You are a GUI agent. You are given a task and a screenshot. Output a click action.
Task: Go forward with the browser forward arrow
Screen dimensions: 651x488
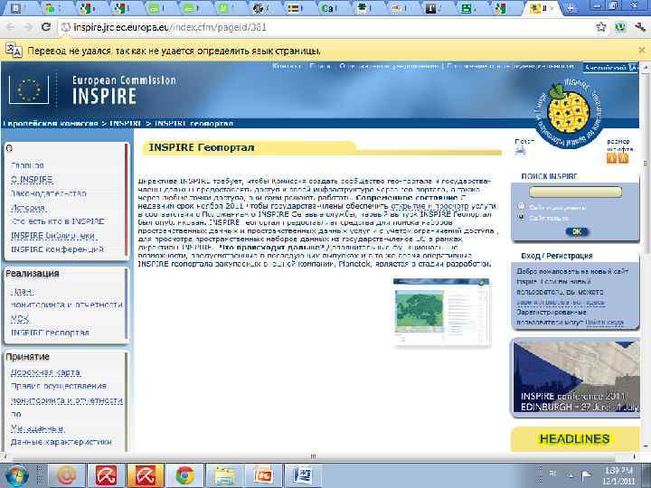click(x=28, y=27)
